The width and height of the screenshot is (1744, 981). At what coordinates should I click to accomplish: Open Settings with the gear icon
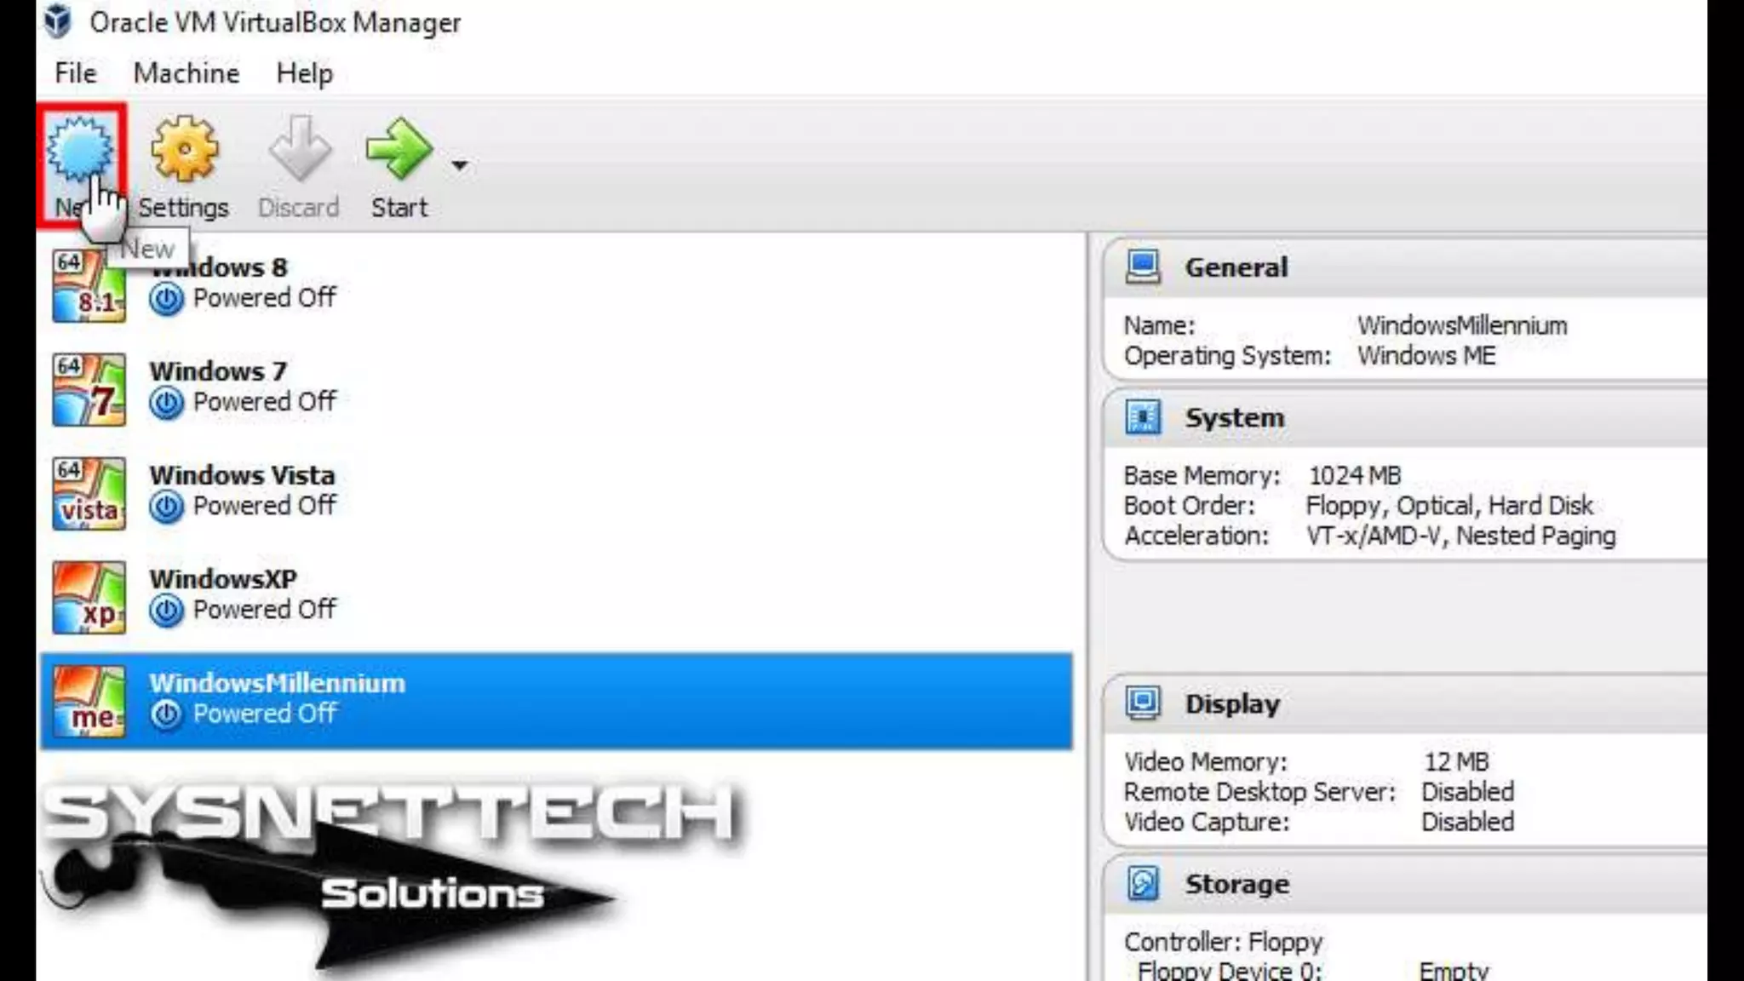(x=184, y=150)
